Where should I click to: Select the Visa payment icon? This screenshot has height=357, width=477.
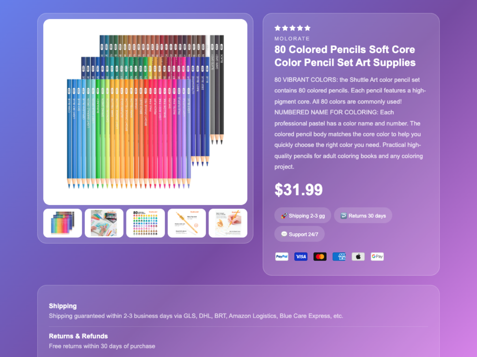click(x=301, y=257)
